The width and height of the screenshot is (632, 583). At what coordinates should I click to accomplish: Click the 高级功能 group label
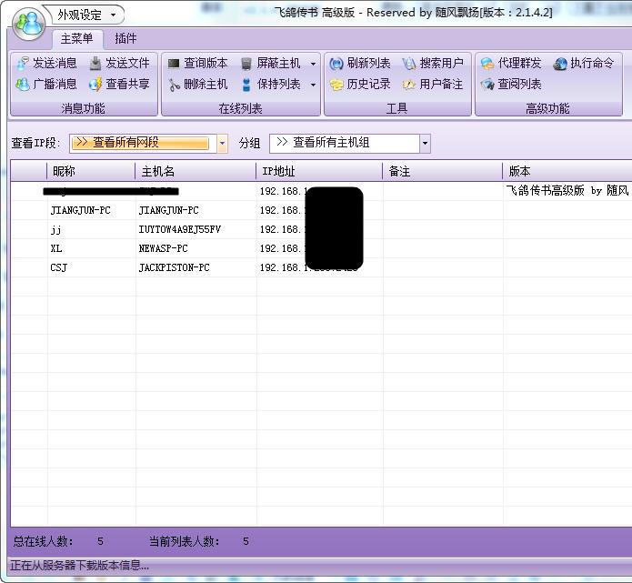pos(547,108)
